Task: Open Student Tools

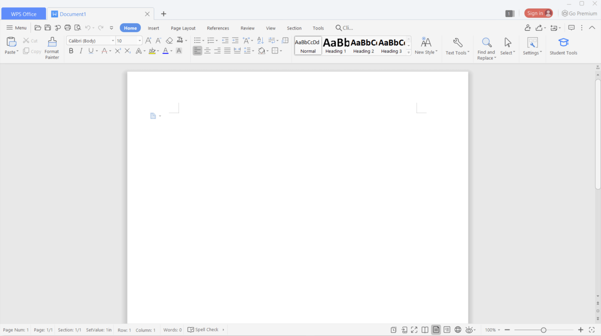Action: point(563,46)
